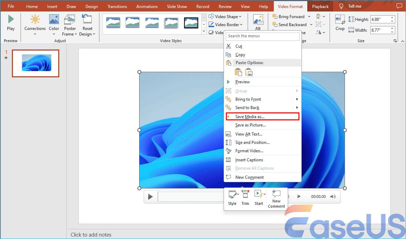Open the Poster Frame menu
The height and width of the screenshot is (239, 406).
(70, 25)
